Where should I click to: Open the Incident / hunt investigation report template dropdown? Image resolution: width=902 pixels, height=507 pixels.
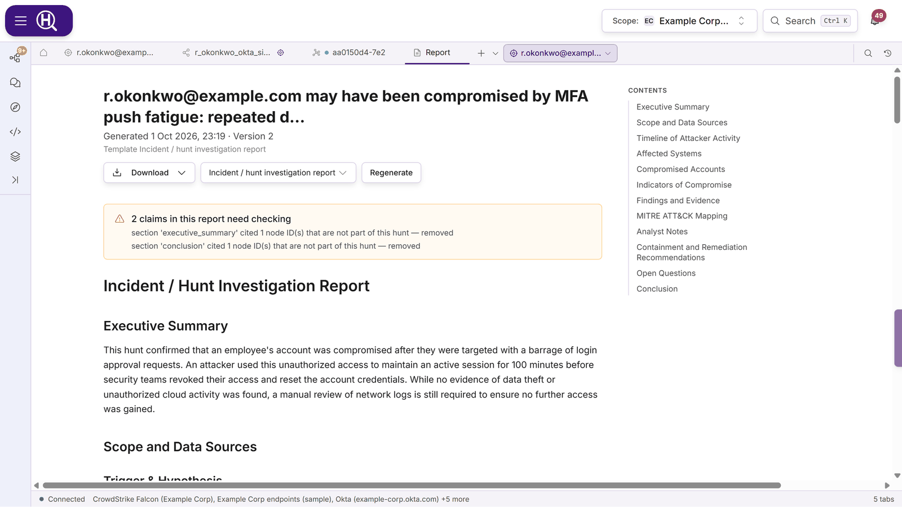point(278,173)
